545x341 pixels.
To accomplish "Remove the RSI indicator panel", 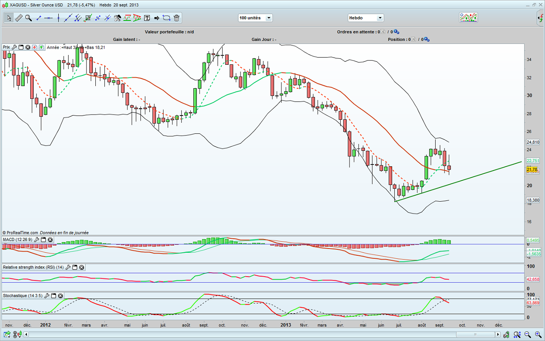I will point(82,267).
